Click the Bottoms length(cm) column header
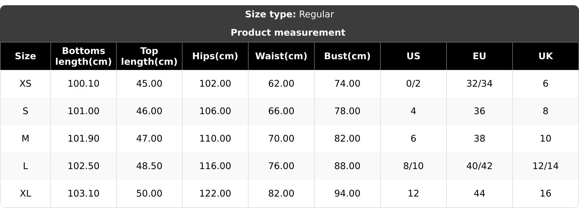This screenshot has width=579, height=208. click(x=83, y=56)
